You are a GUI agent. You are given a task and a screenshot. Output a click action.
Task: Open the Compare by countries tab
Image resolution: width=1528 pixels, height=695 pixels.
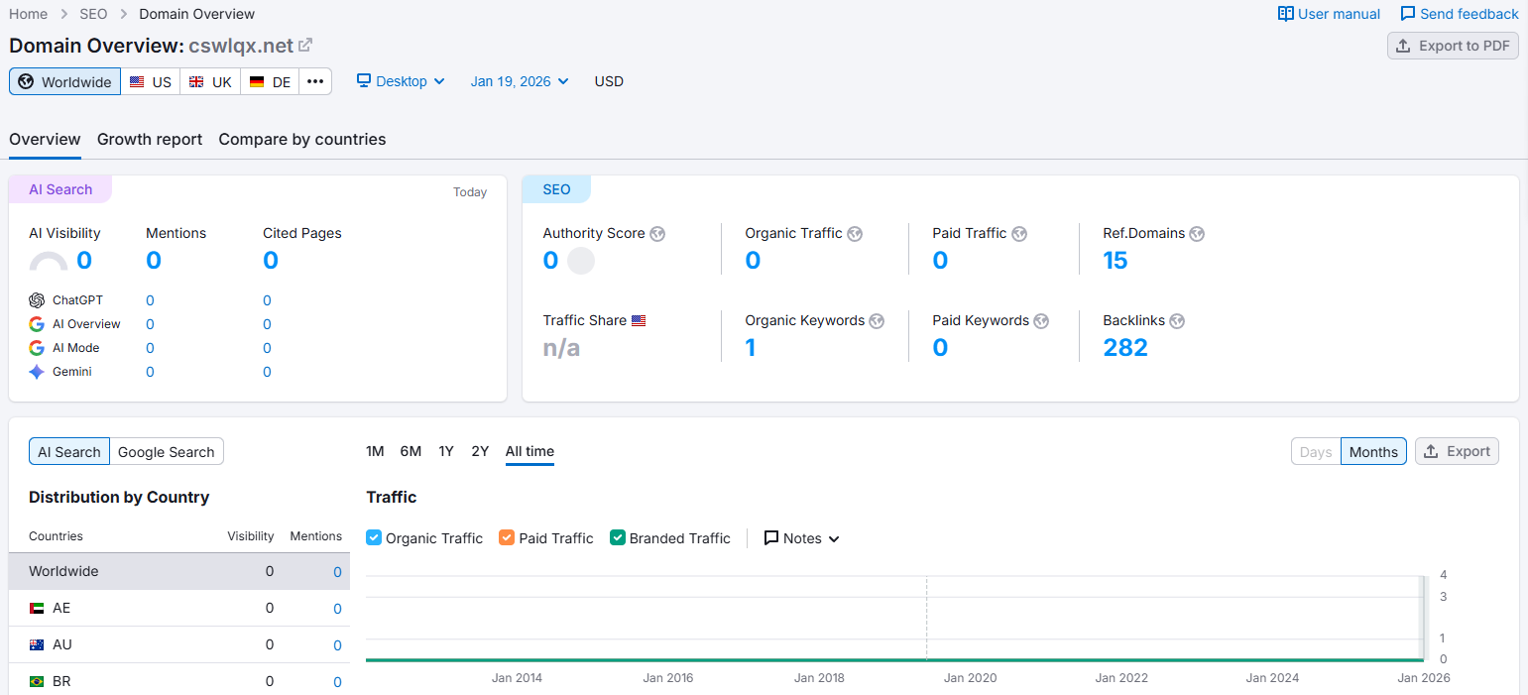(302, 140)
